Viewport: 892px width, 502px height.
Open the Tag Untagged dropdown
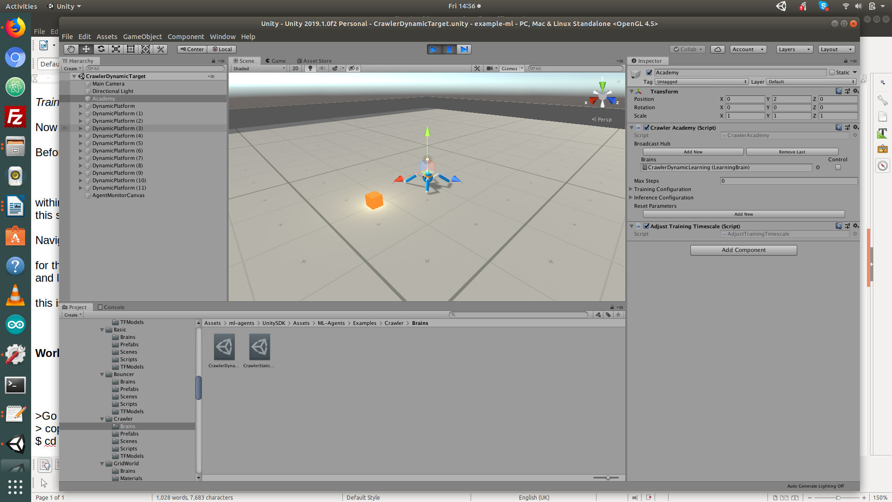point(702,82)
